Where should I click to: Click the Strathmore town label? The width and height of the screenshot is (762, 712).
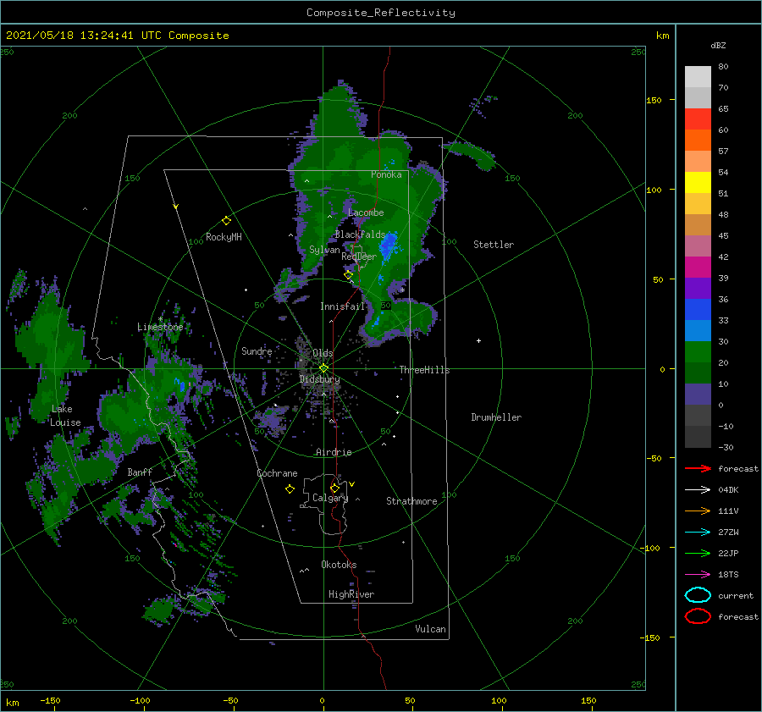coord(411,501)
